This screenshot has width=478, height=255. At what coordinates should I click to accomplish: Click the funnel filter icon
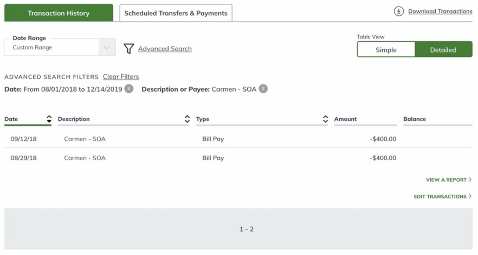pos(129,49)
